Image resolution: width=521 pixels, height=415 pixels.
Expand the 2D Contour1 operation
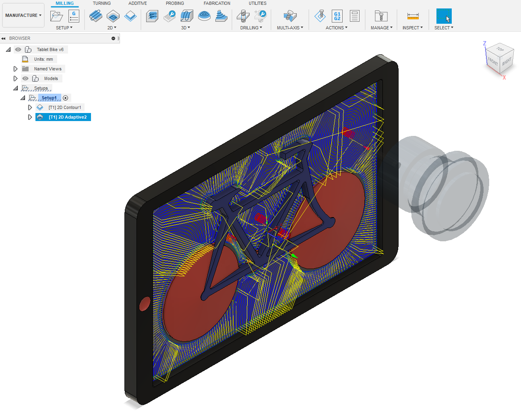click(30, 107)
